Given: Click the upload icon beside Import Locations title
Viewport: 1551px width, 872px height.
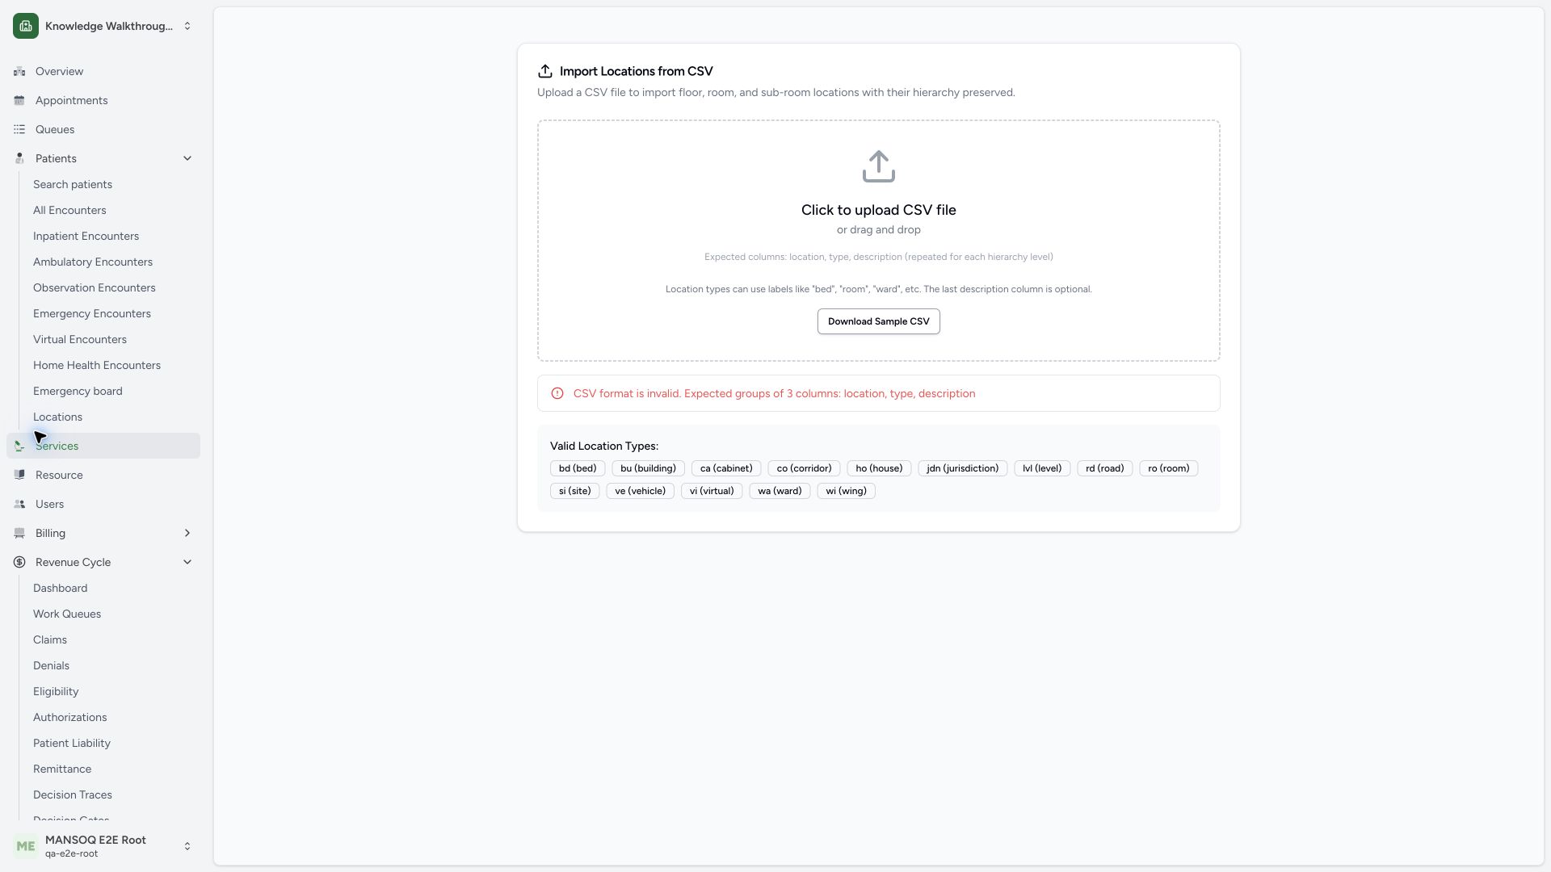Looking at the screenshot, I should (545, 71).
